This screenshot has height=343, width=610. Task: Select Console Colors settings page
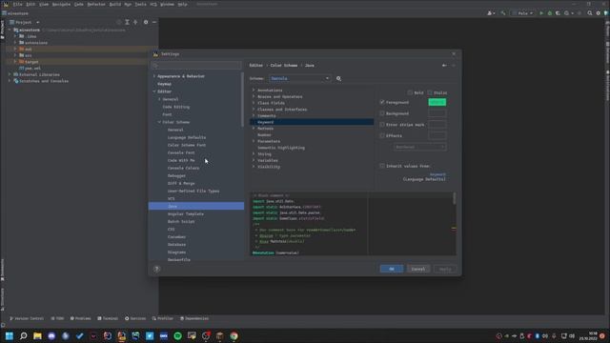183,168
